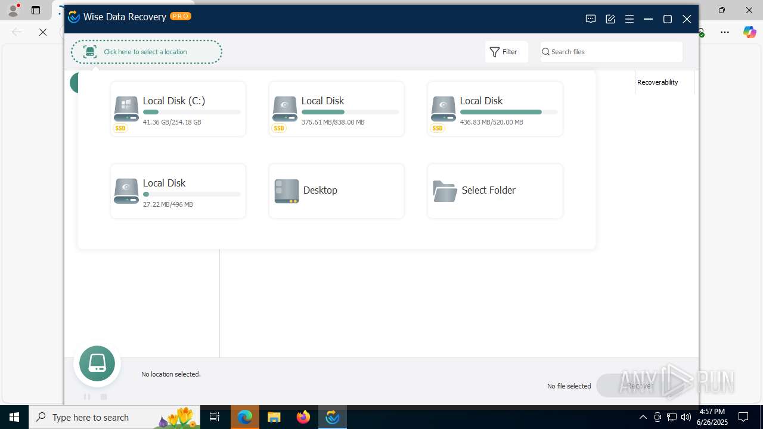Open browser profile icon in background window

[x=13, y=10]
